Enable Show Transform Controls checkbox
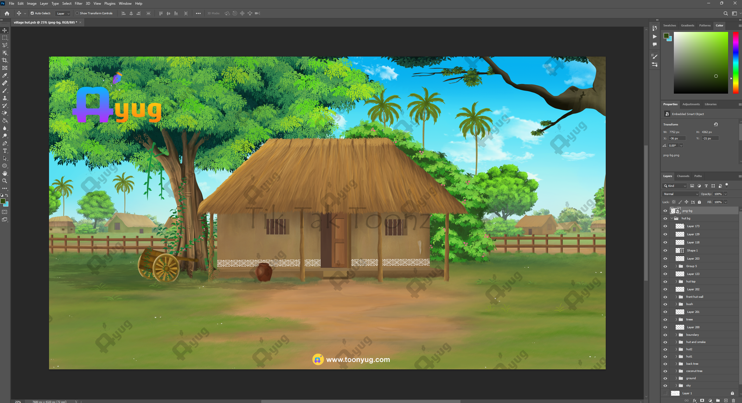Image resolution: width=742 pixels, height=403 pixels. pos(77,13)
